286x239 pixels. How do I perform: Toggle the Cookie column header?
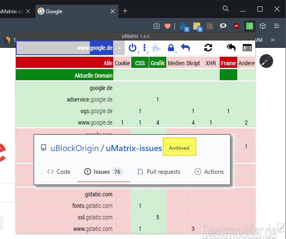[x=122, y=62]
